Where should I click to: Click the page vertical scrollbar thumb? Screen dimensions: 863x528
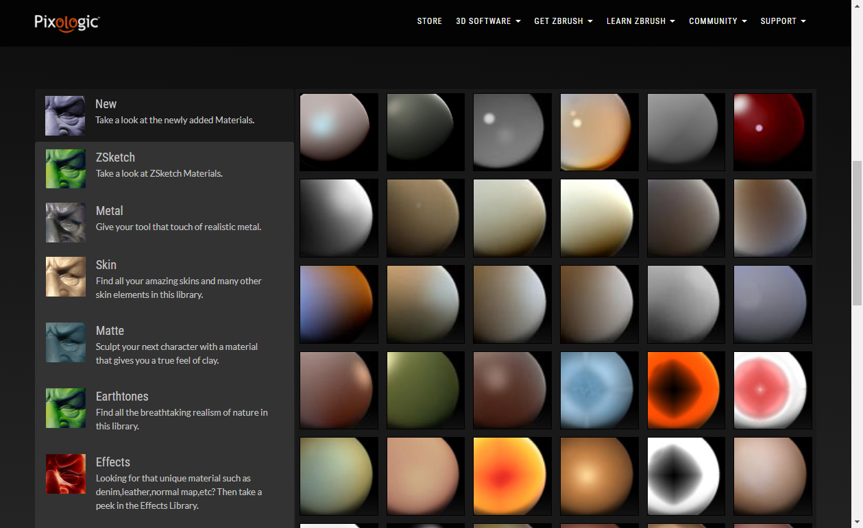[857, 233]
